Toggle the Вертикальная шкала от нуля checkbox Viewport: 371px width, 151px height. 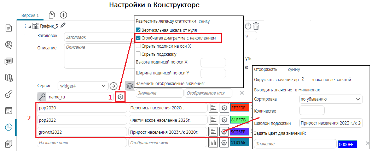[138, 30]
